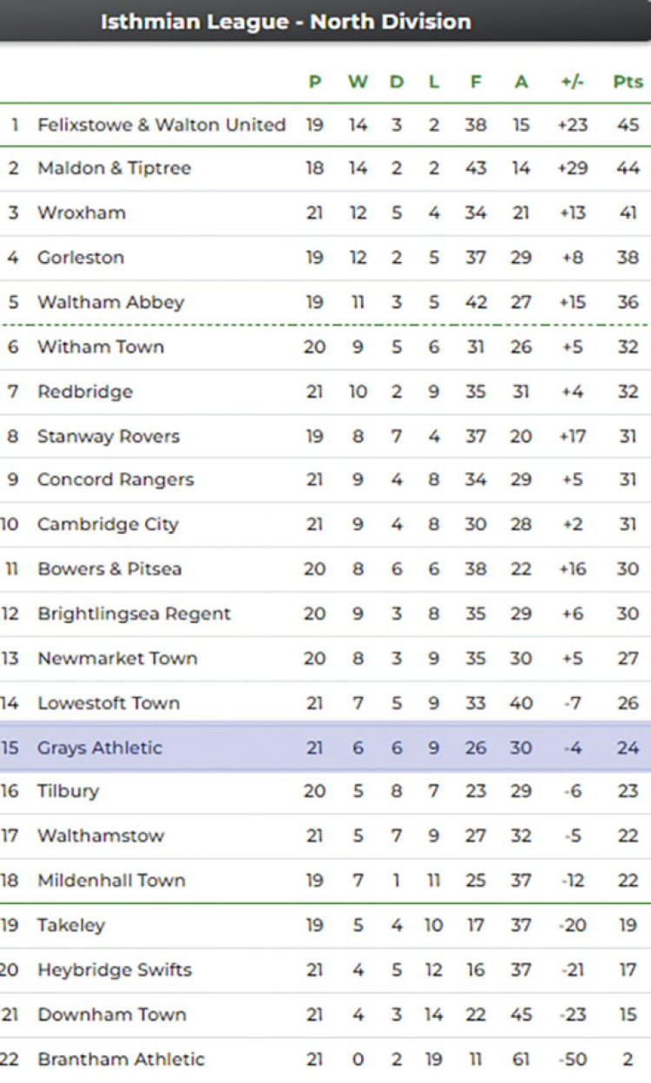The image size is (651, 1083).
Task: Click the Mildenhall Town team name
Action: tap(111, 881)
